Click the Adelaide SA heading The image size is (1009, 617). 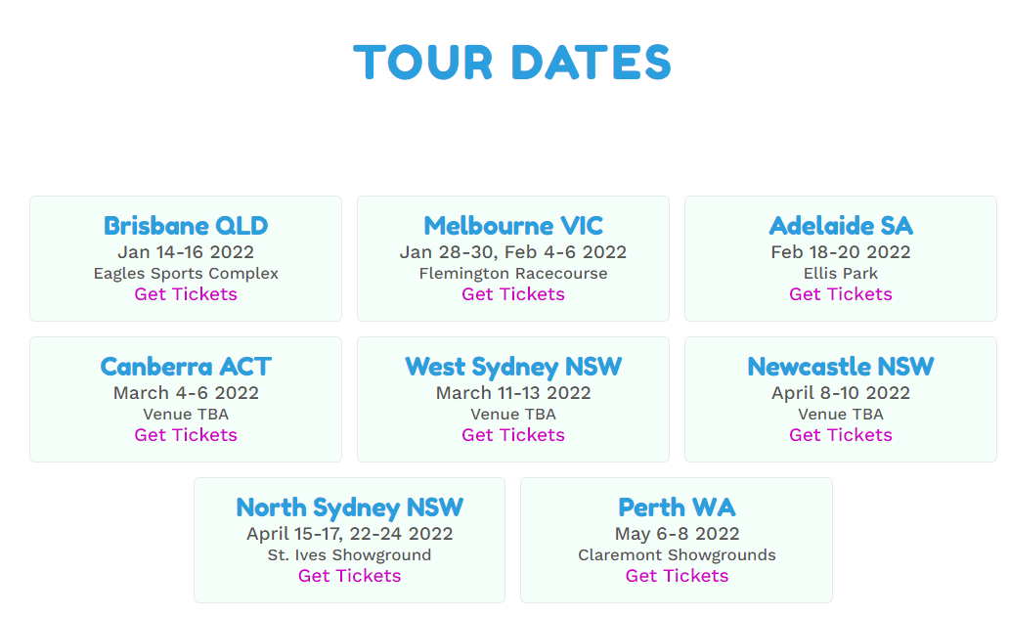[x=841, y=226]
